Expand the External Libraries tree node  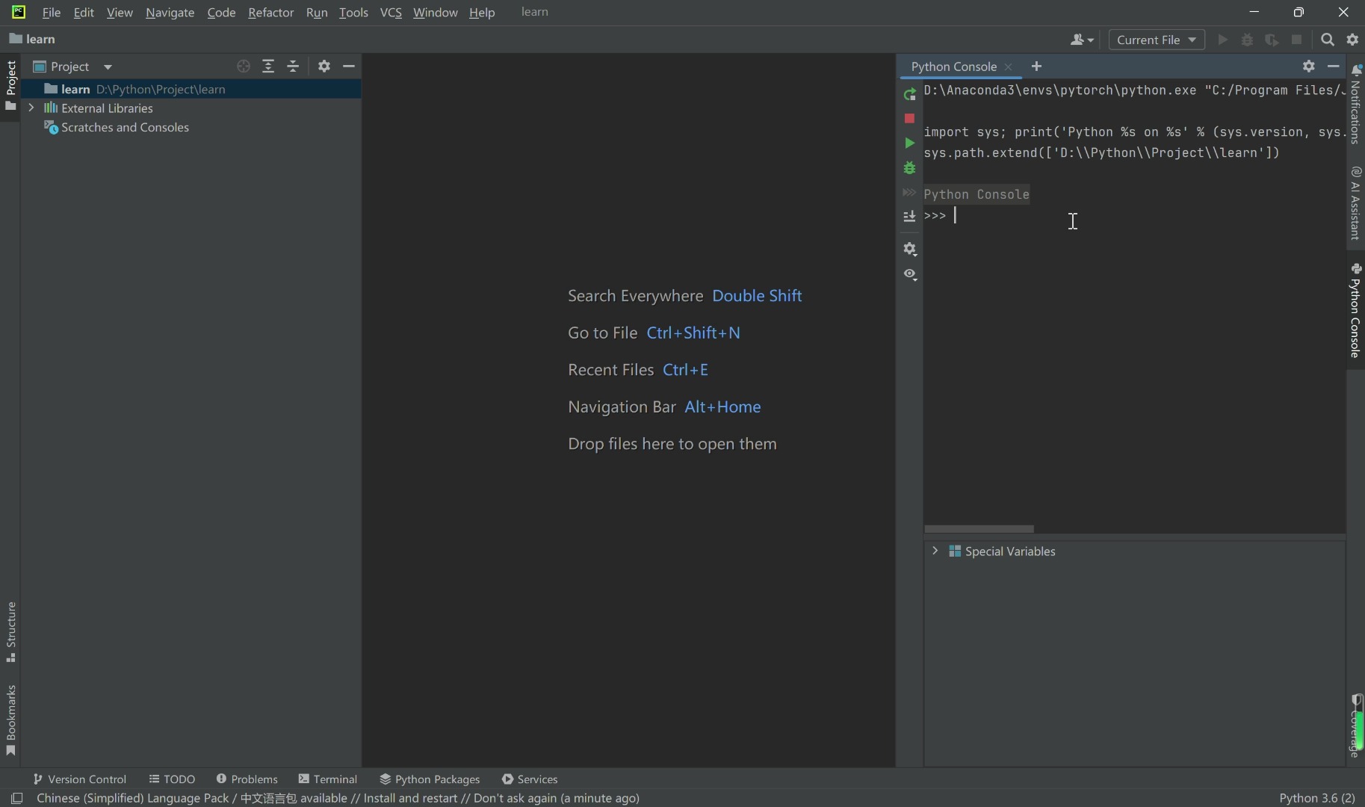pos(31,108)
